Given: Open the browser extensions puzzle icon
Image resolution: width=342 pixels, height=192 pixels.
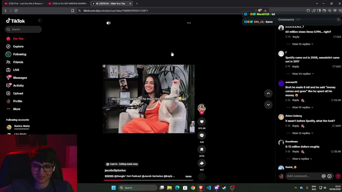Looking at the screenshot, I should point(308,11).
